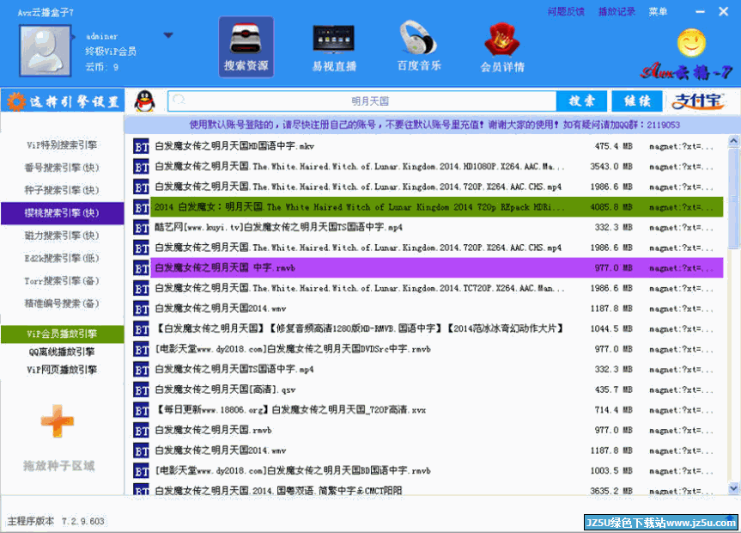Select 番号搜索引擎(快) engine
This screenshot has width=741, height=533.
coord(62,168)
